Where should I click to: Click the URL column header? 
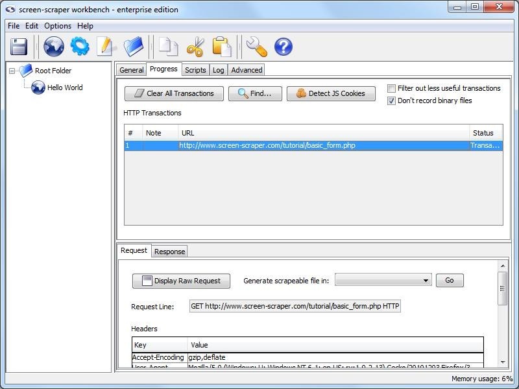coord(323,133)
